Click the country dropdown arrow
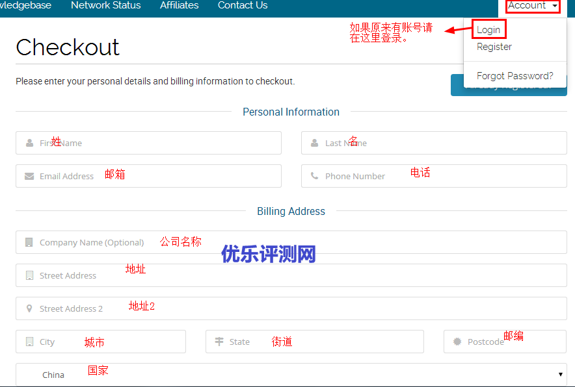Screen dimensions: 575x387 pos(560,374)
